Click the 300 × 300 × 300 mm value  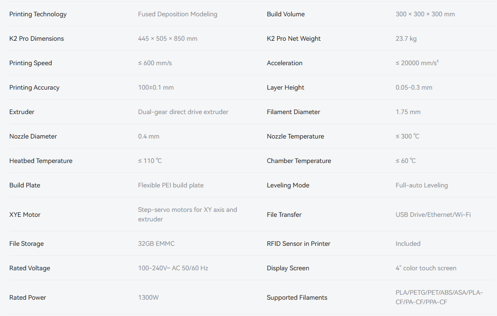click(x=425, y=14)
